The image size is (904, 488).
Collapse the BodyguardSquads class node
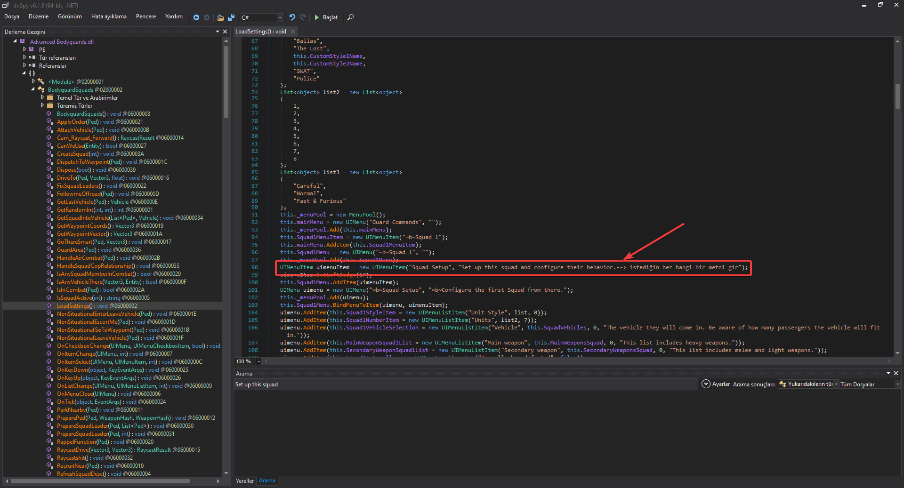pyautogui.click(x=33, y=89)
